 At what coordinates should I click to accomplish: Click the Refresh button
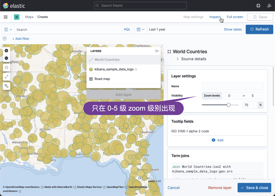pos(259,29)
